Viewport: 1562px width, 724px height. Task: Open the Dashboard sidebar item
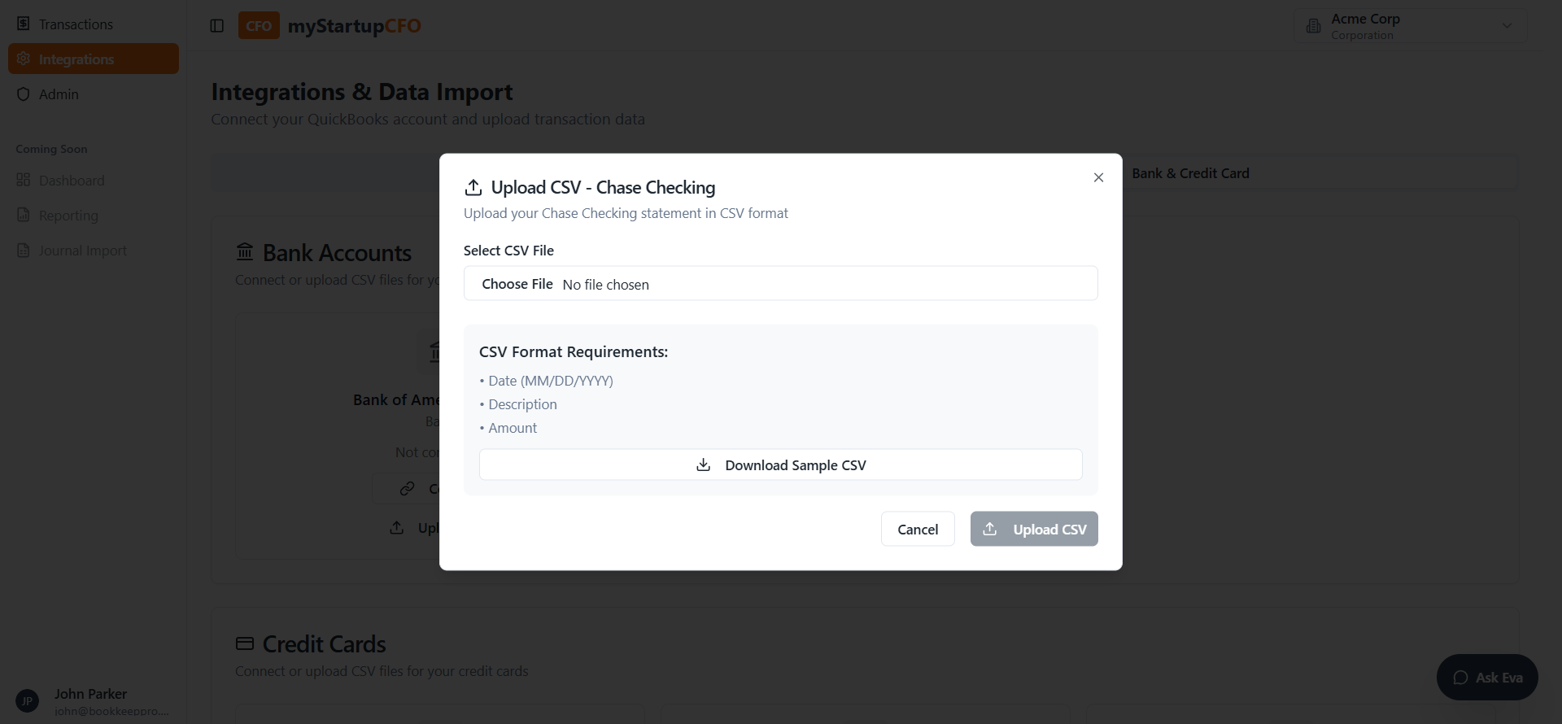(x=72, y=181)
